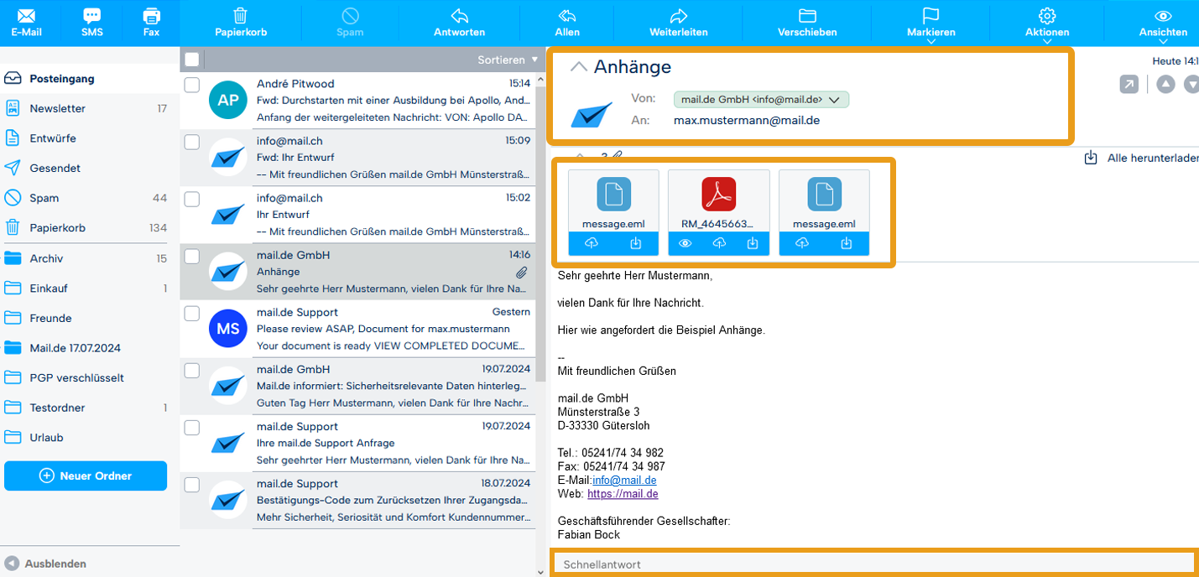
Task: Download the first message.eml attachment
Action: pyautogui.click(x=635, y=243)
